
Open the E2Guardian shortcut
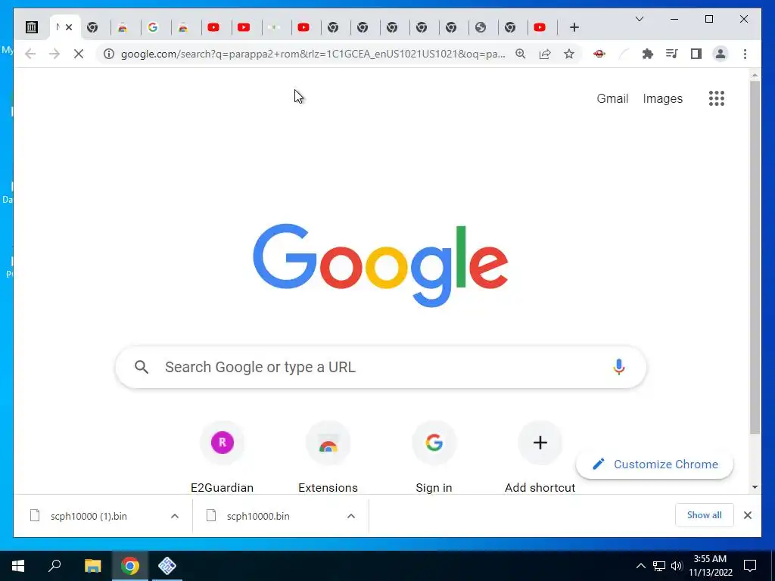click(x=222, y=457)
